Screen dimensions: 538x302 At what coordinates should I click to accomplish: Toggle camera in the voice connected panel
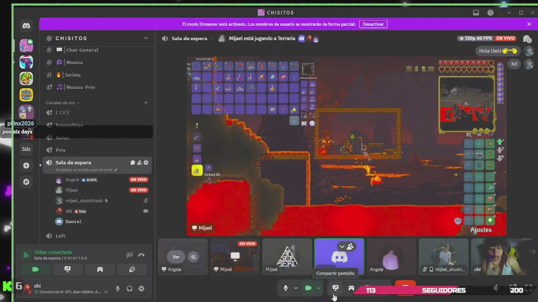pyautogui.click(x=35, y=269)
